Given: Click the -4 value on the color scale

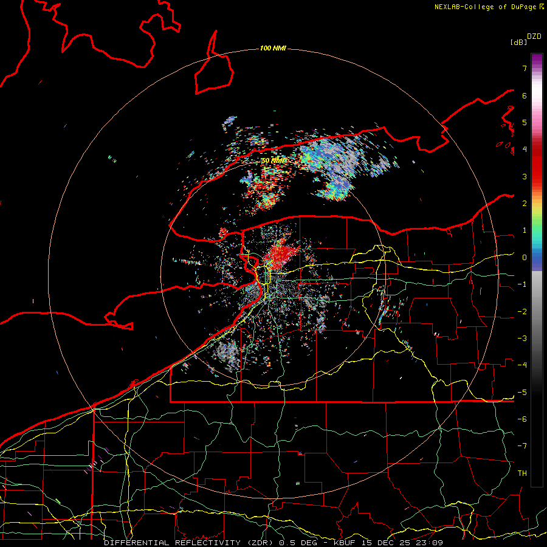Looking at the screenshot, I should (522, 365).
